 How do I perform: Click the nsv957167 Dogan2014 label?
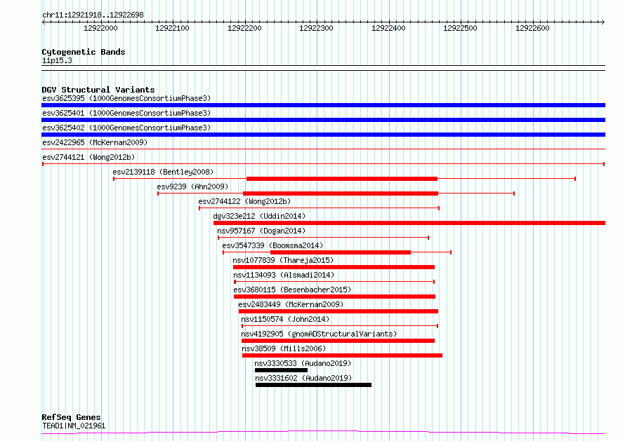click(x=261, y=231)
